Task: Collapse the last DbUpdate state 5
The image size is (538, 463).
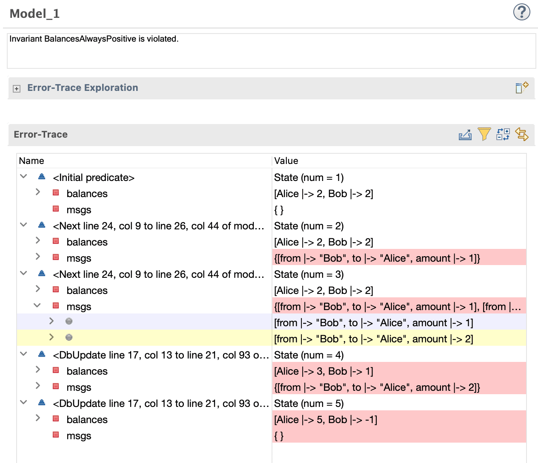Action: tap(24, 402)
